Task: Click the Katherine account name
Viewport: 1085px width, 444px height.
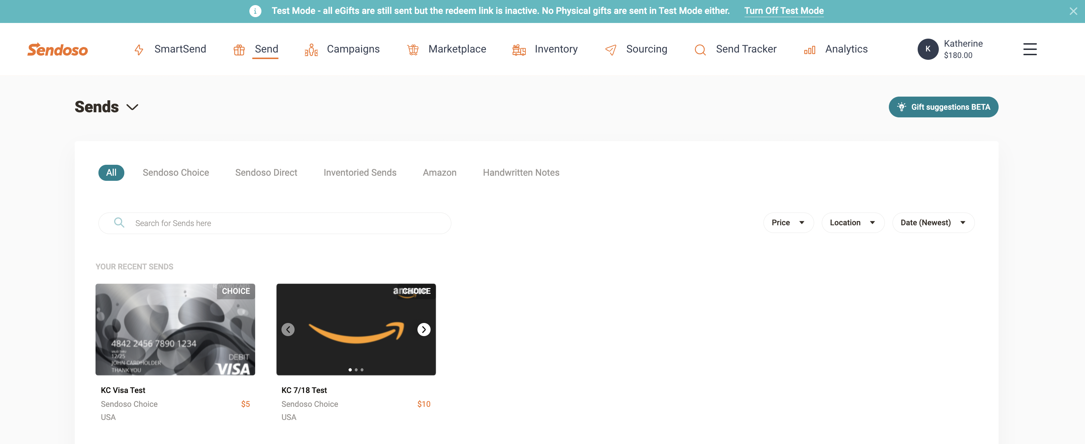Action: coord(963,43)
